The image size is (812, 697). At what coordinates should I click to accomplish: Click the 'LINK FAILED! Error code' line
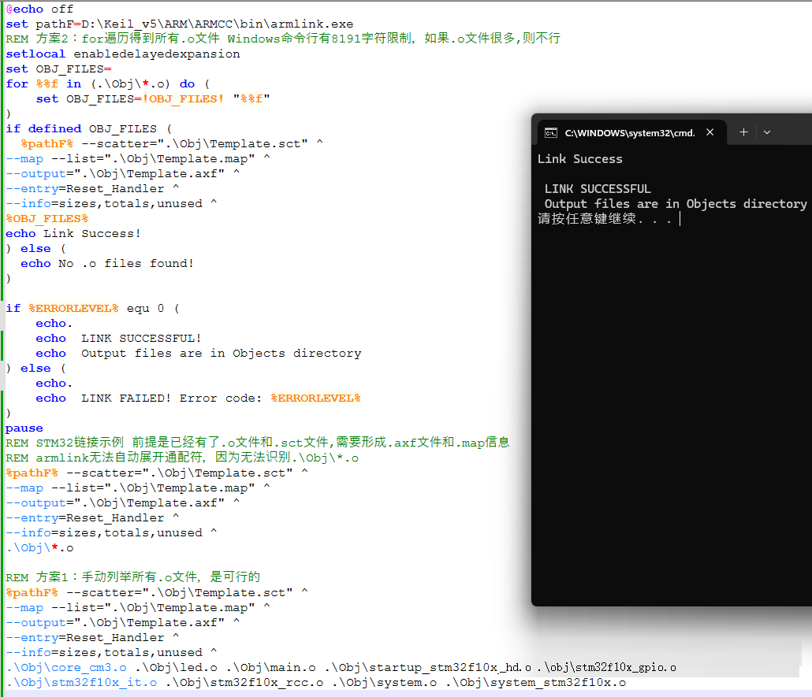click(197, 398)
